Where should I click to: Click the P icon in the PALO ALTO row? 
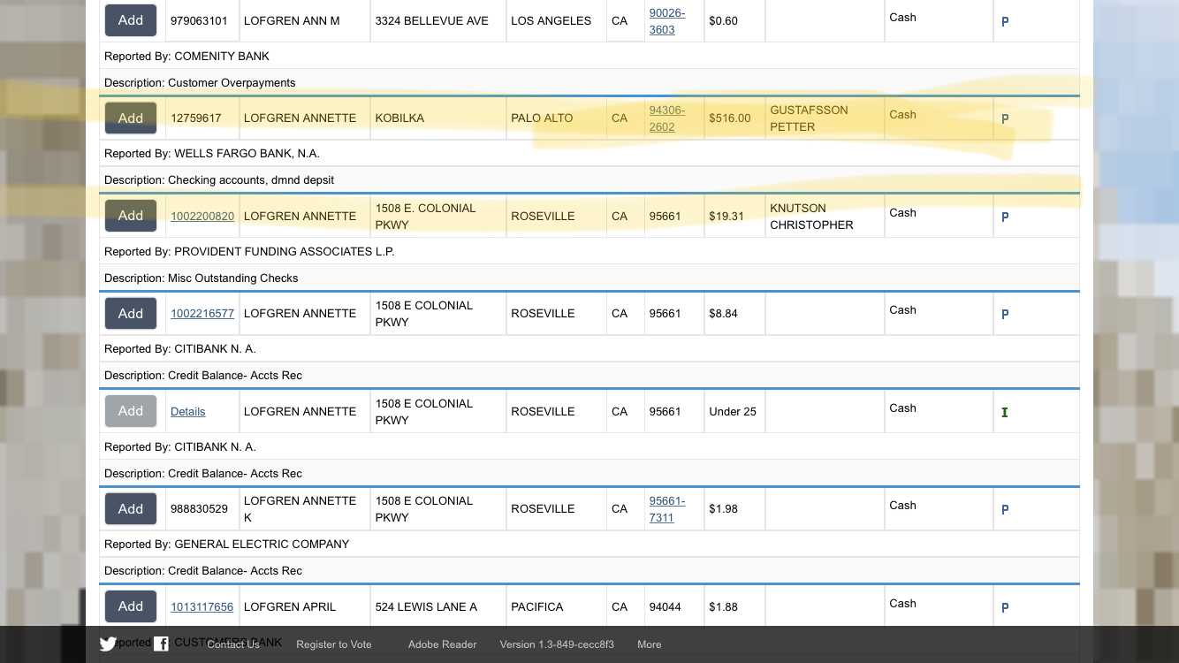(1005, 118)
